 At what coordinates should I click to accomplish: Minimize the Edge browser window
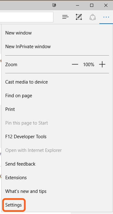77,5
